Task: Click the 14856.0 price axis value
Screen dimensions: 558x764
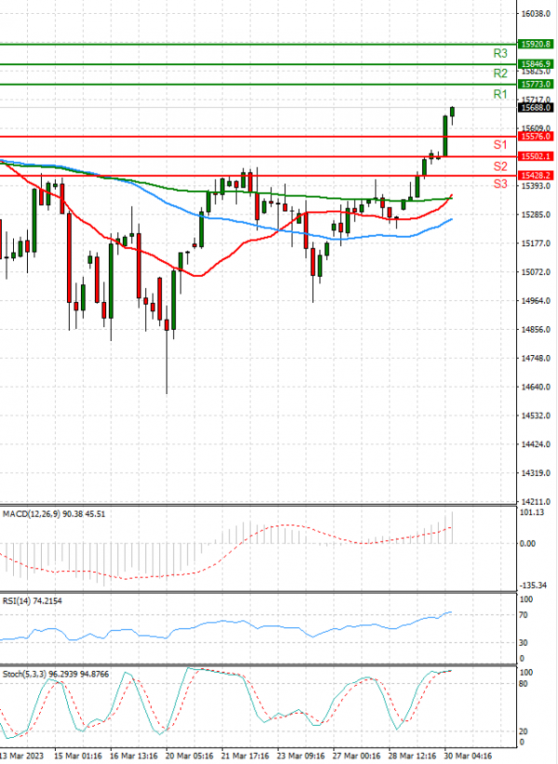Action: [536, 330]
